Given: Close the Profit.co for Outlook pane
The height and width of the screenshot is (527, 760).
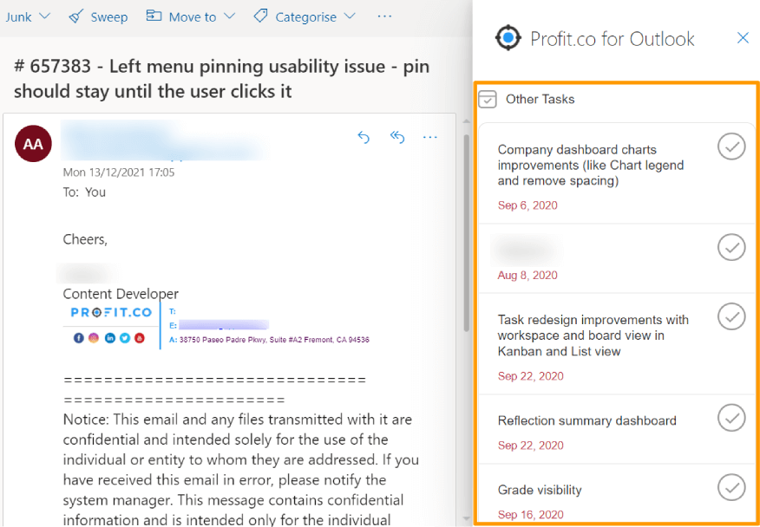Looking at the screenshot, I should point(743,38).
